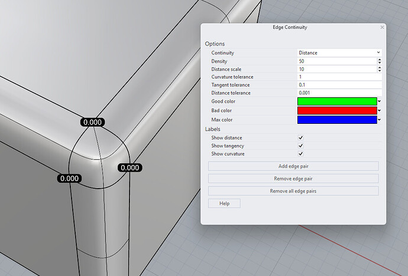The width and height of the screenshot is (408, 276).
Task: Increase Distance scale with the up arrow
Action: 380,68
